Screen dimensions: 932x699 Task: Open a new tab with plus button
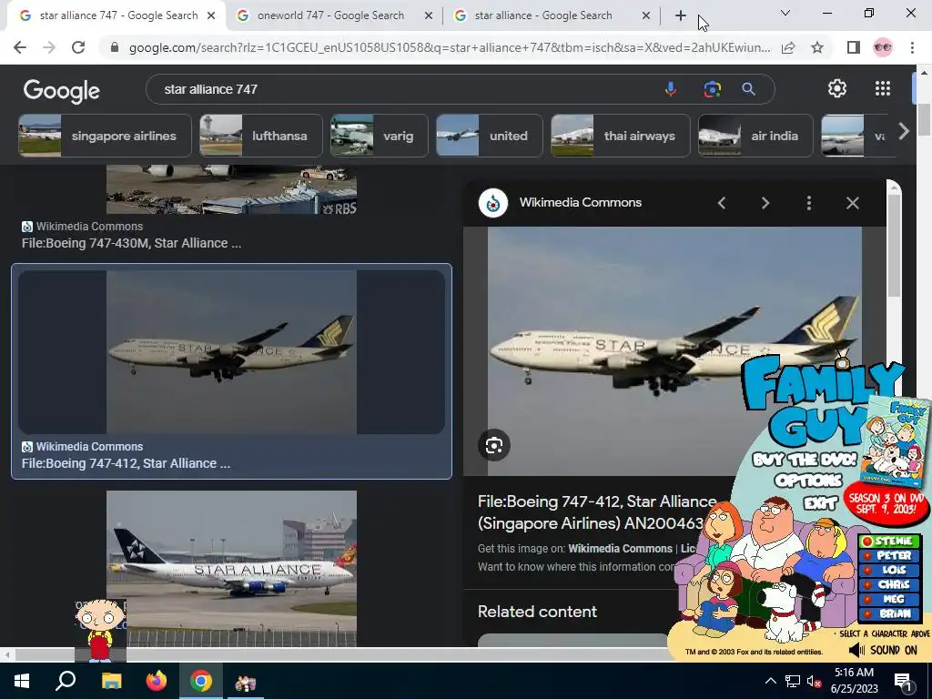coord(681,15)
